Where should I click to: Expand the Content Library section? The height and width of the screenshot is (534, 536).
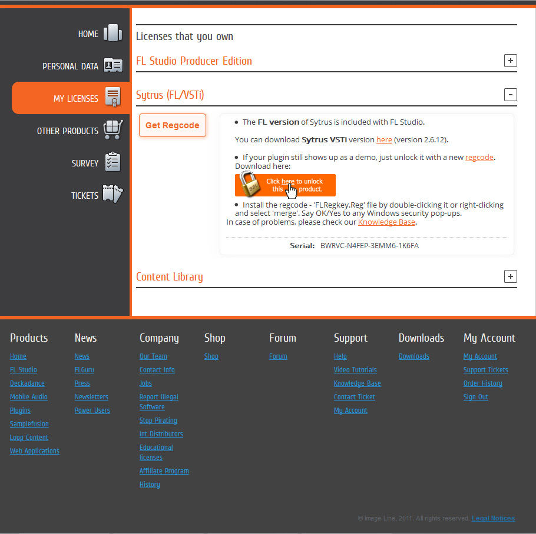click(510, 276)
